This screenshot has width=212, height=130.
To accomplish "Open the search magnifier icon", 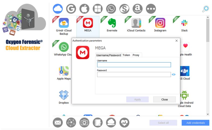I will tap(206, 9).
